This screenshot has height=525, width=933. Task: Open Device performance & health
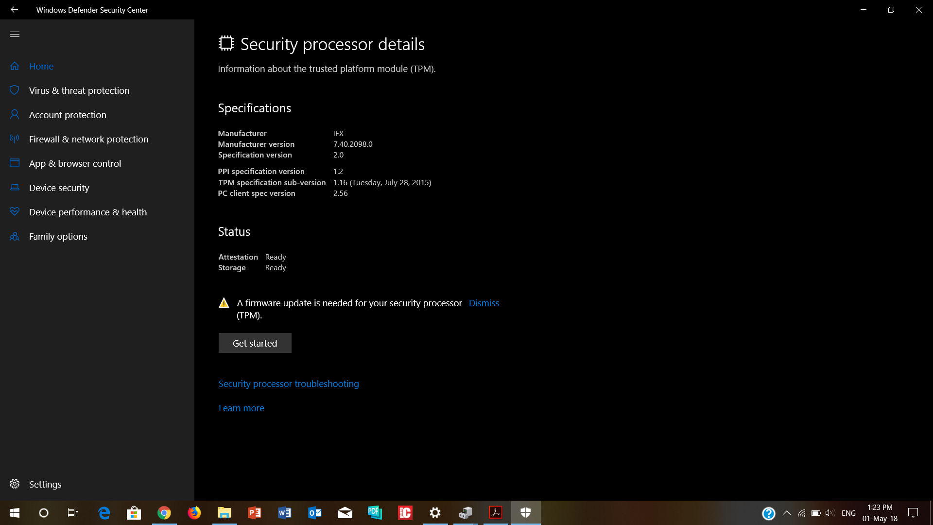88,212
